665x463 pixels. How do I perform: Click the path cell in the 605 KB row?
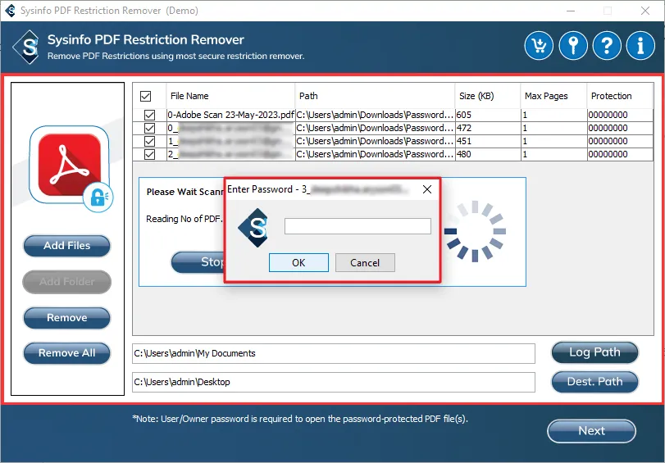click(375, 115)
